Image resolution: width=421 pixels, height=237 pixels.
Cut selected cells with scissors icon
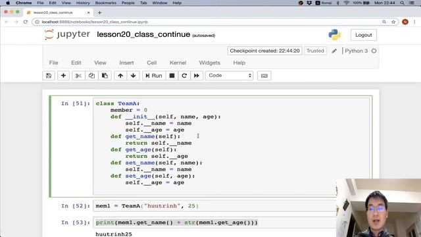(x=78, y=76)
